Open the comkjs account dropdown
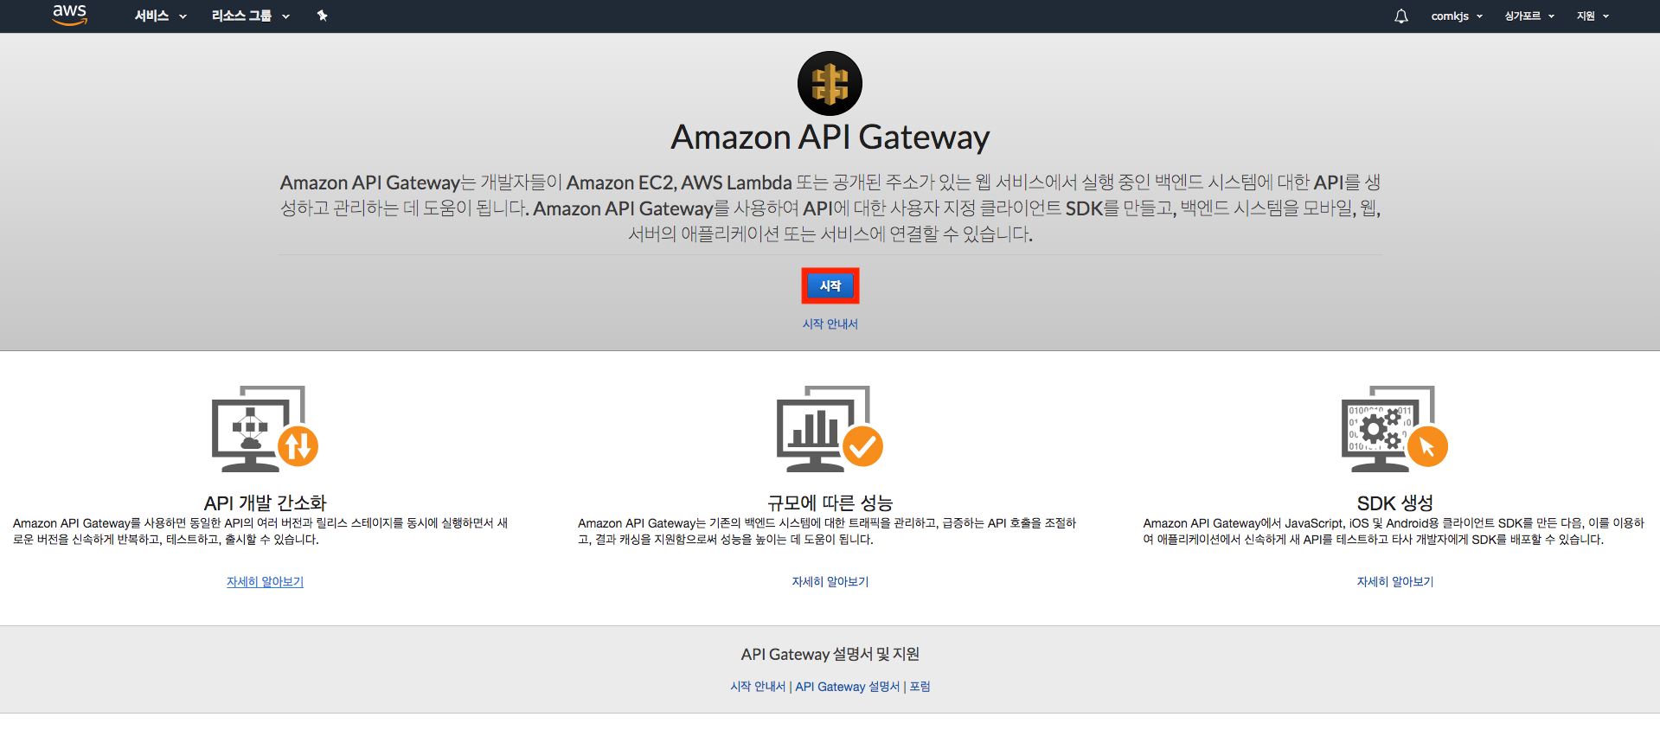 [1456, 16]
